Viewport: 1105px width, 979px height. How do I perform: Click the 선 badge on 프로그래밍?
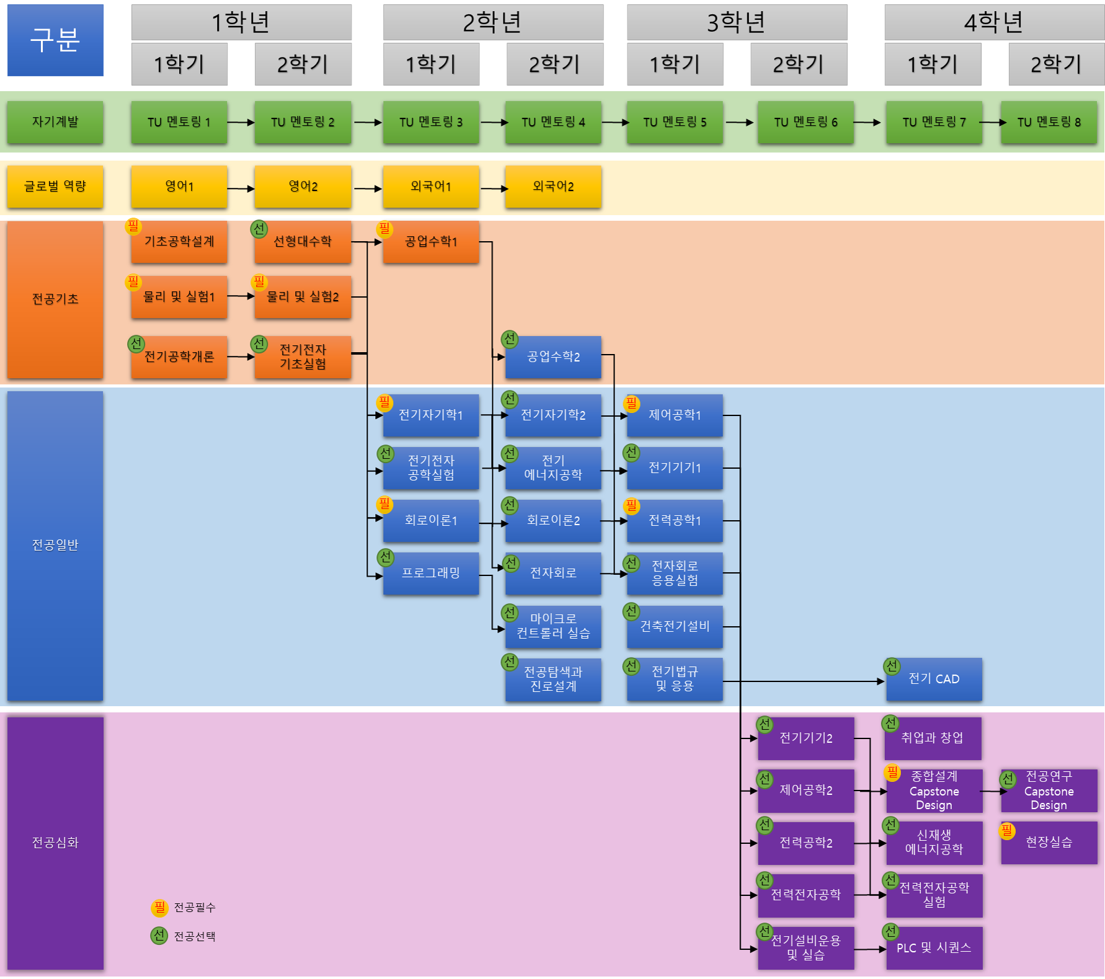pyautogui.click(x=385, y=557)
